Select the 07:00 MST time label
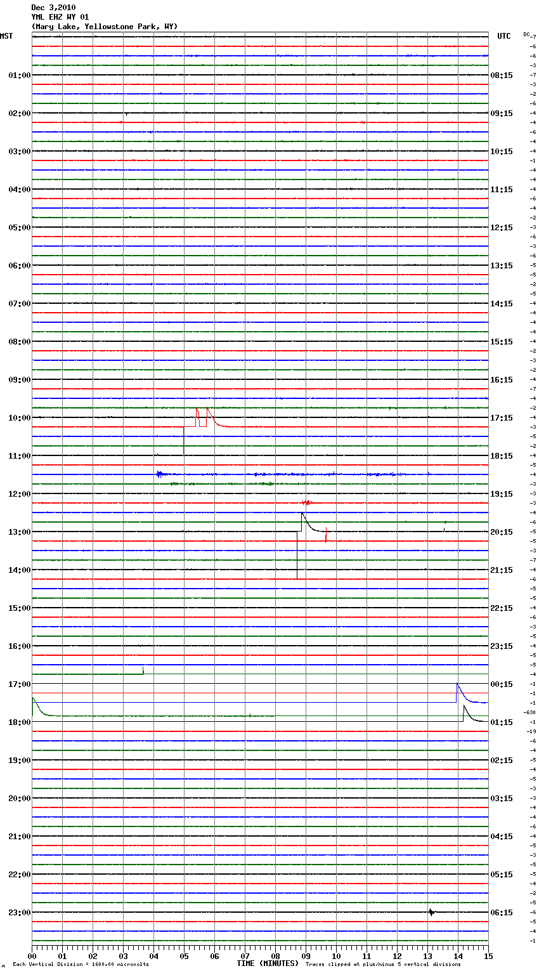The width and height of the screenshot is (539, 973). coord(20,303)
